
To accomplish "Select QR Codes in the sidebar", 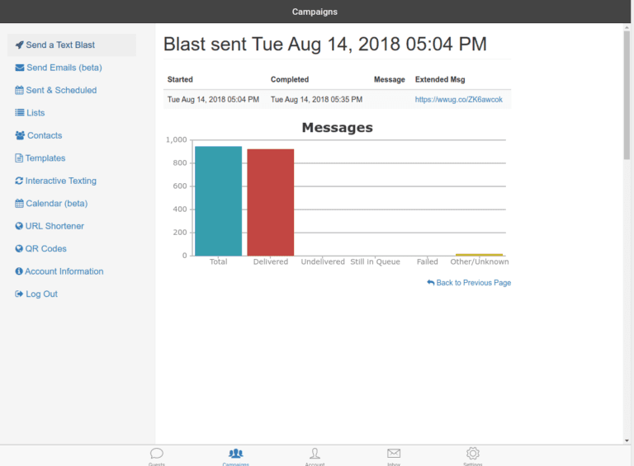I will pyautogui.click(x=45, y=249).
